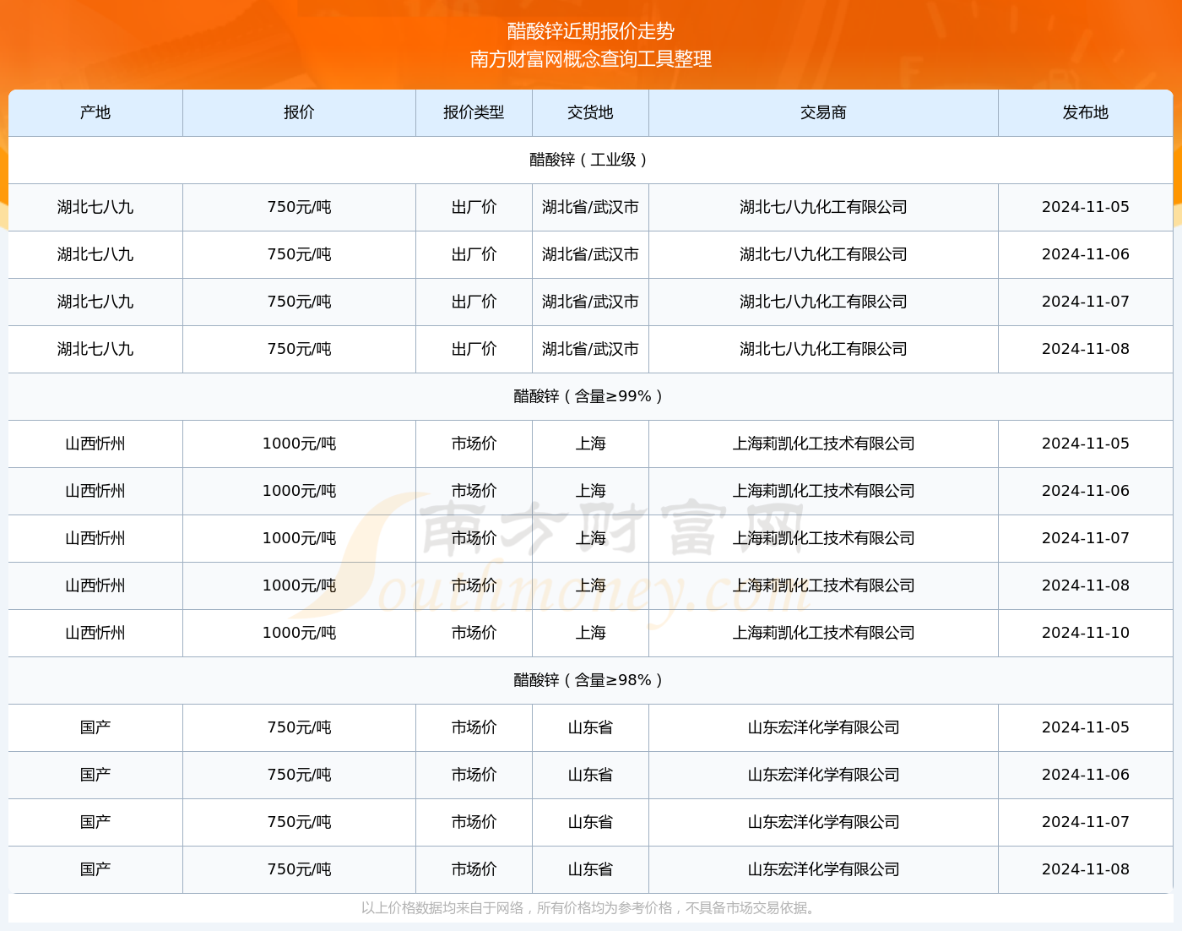Image resolution: width=1182 pixels, height=931 pixels.
Task: Click 湖北七八九化工有限公司 in the 2024-11-07 row
Action: point(823,302)
